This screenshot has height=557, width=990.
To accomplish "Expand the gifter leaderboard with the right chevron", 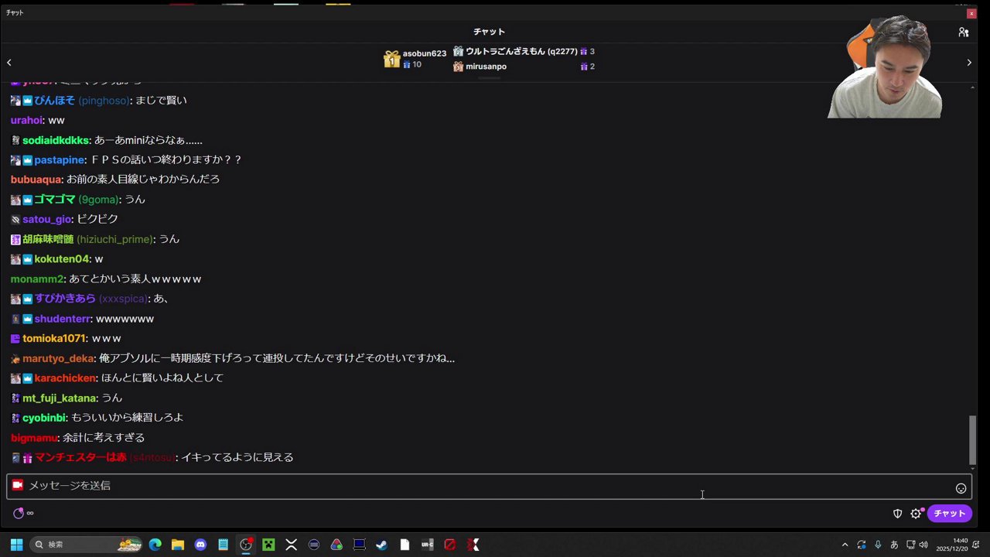I will tap(969, 62).
